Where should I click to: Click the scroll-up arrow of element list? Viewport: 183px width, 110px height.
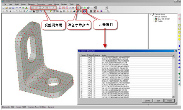pyautogui.click(x=173, y=55)
